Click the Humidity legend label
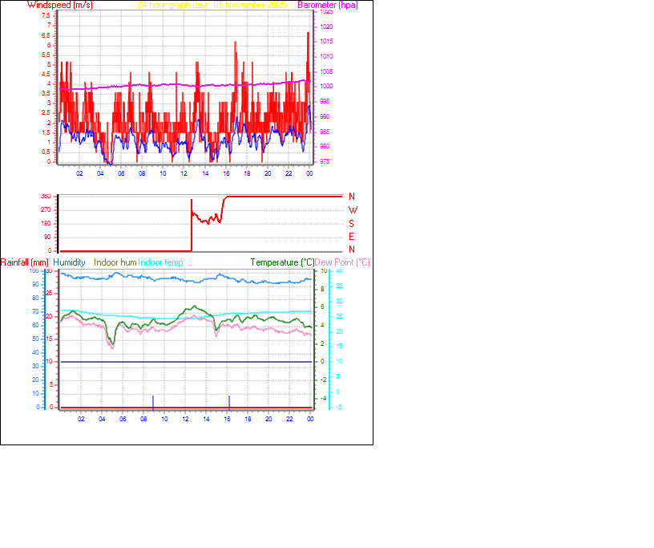This screenshot has height=548, width=654. pyautogui.click(x=68, y=262)
